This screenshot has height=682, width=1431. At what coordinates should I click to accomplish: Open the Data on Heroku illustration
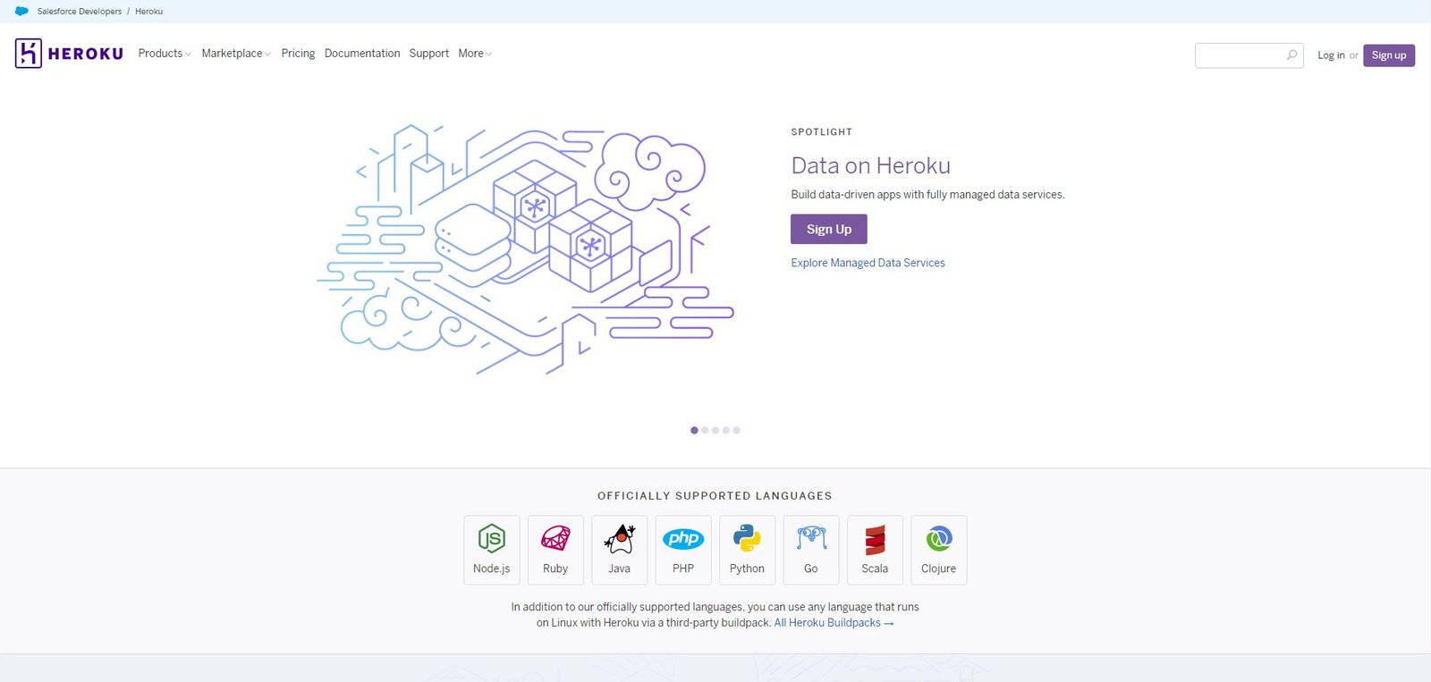(525, 248)
